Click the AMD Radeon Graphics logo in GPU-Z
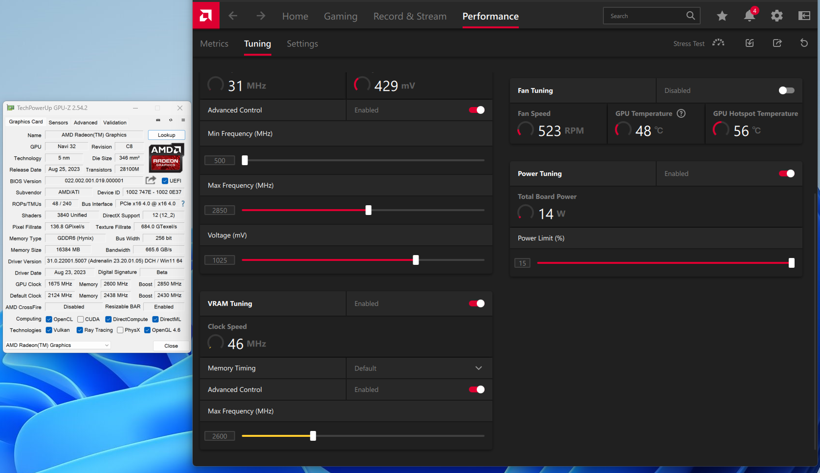 166,158
